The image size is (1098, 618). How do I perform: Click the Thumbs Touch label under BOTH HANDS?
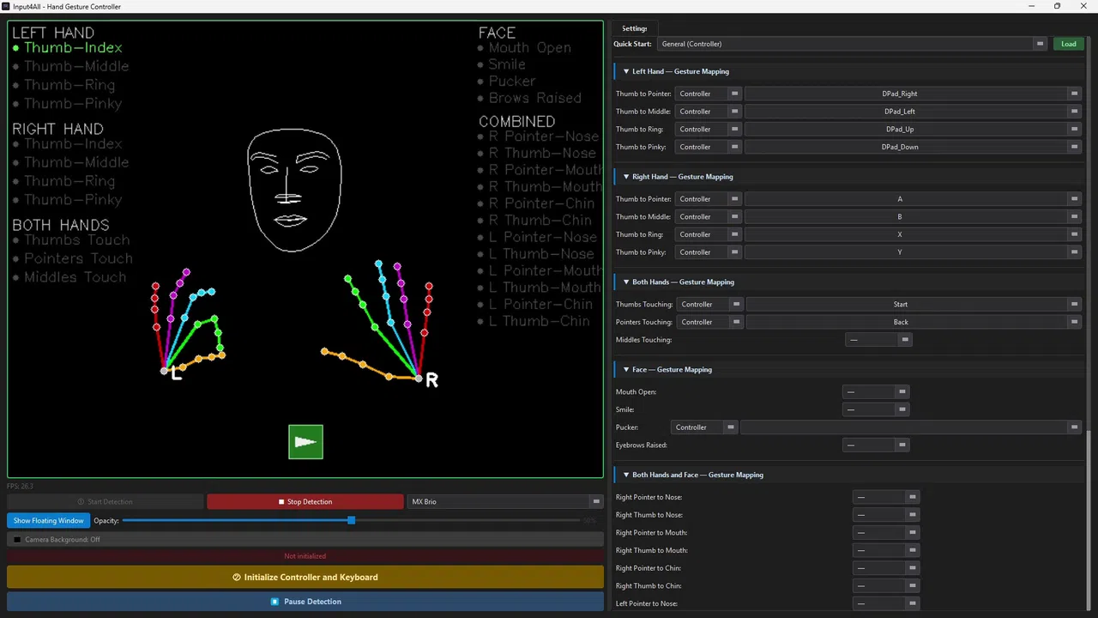77,240
